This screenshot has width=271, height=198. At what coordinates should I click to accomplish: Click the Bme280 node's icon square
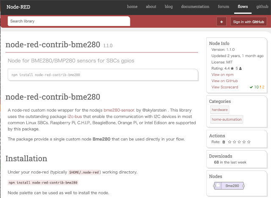(218, 185)
